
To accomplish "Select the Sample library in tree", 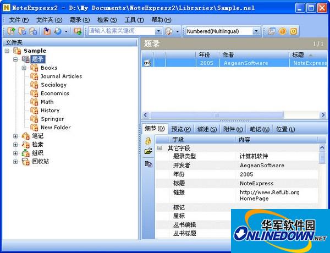I will pyautogui.click(x=35, y=51).
